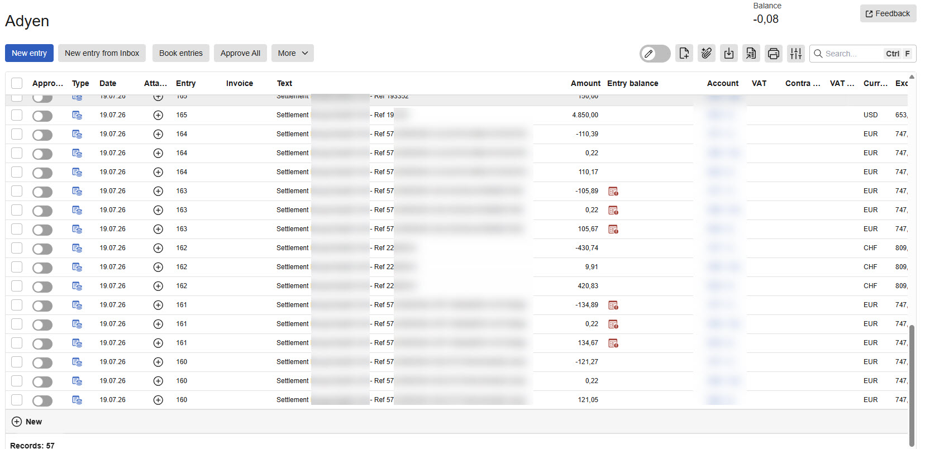This screenshot has height=449, width=925.
Task: Click the vertical scrollbar thumb
Action: tap(912, 385)
